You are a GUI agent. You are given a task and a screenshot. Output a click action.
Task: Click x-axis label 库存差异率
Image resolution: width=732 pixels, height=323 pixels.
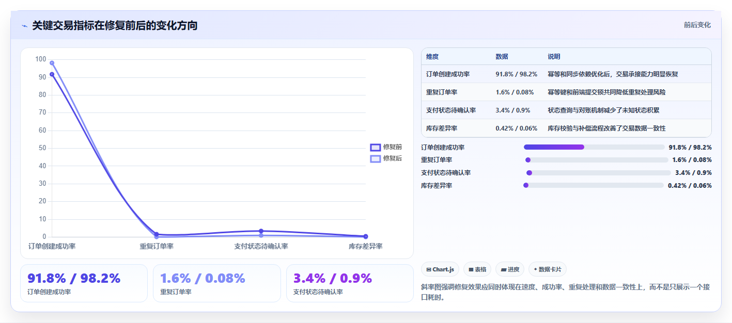(x=365, y=246)
